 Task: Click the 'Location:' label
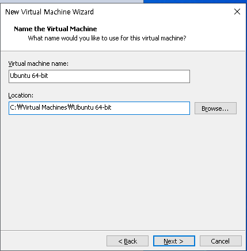21,95
